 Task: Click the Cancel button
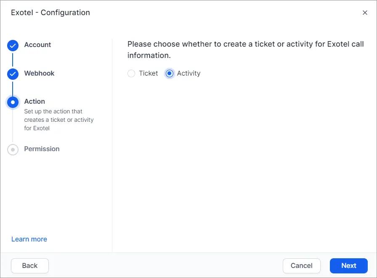[302, 265]
